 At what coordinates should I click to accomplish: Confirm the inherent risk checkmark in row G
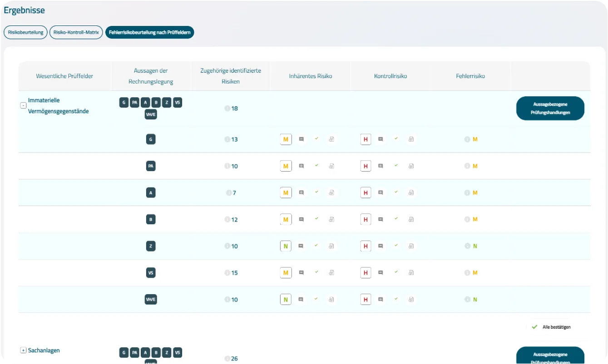[316, 139]
